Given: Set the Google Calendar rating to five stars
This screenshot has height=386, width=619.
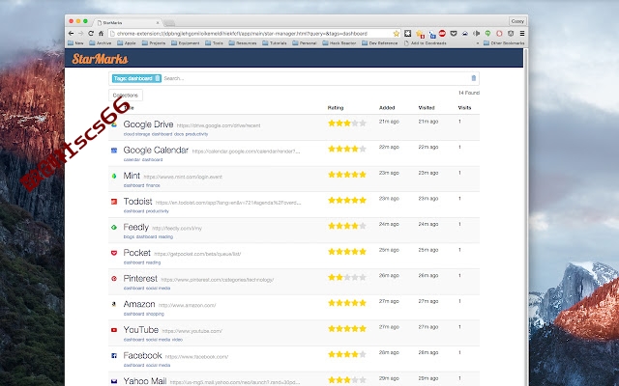Looking at the screenshot, I should pos(363,149).
